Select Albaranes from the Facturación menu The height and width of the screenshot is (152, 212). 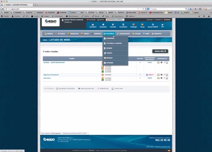tap(115, 38)
